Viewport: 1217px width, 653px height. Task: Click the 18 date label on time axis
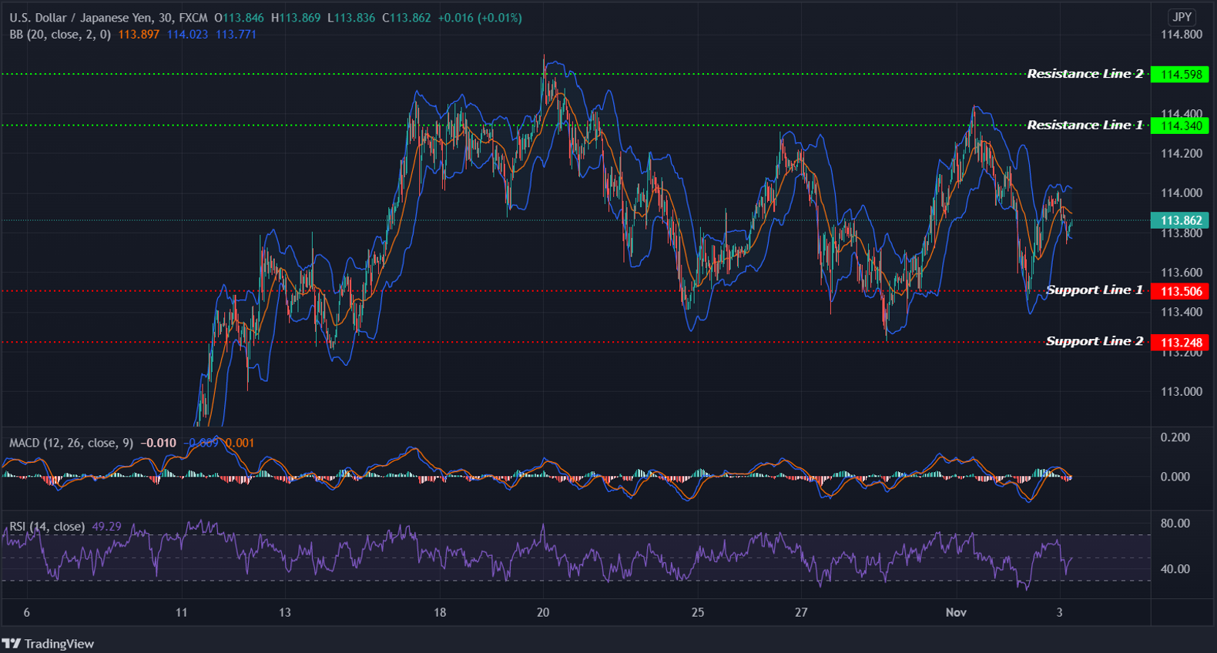pos(440,612)
